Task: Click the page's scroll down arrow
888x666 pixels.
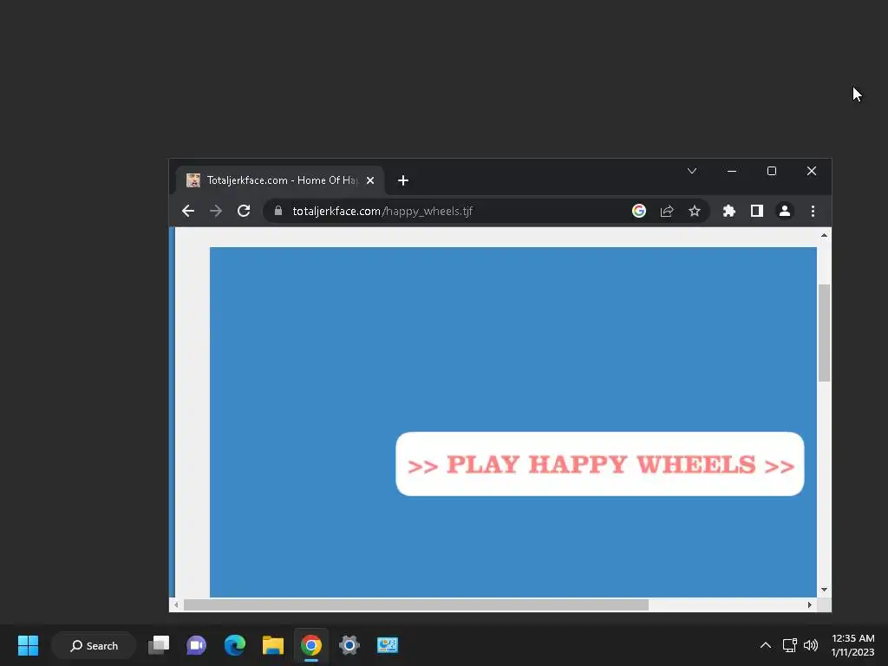Action: click(x=824, y=590)
